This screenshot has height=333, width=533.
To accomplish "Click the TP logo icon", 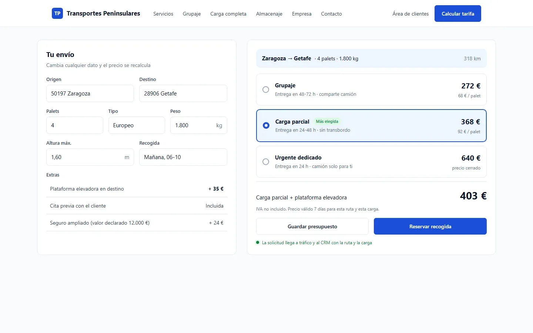I will tap(57, 13).
